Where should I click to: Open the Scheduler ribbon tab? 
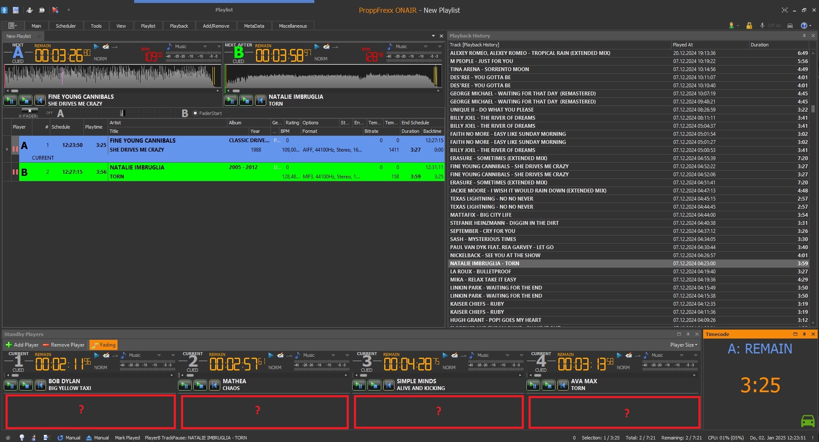(66, 26)
